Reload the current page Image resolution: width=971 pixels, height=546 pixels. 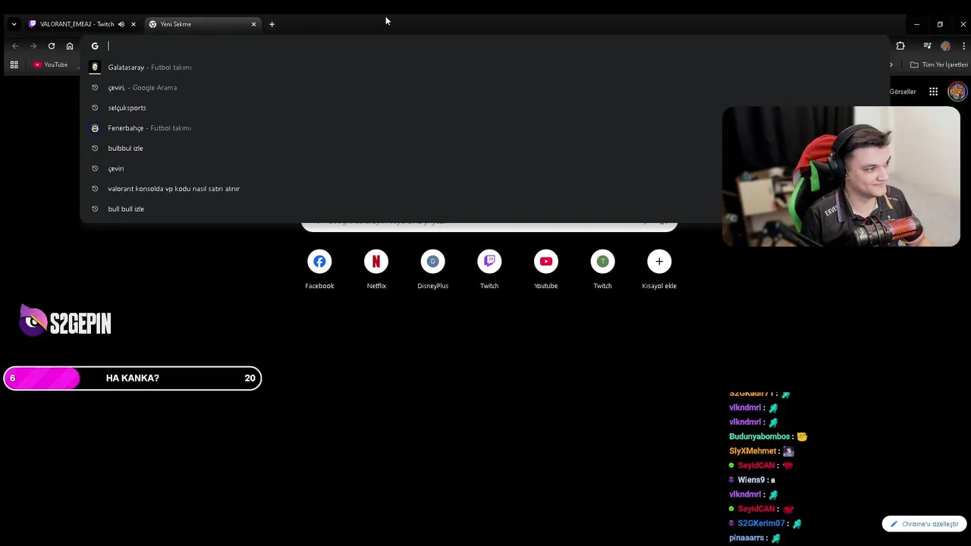coord(52,46)
